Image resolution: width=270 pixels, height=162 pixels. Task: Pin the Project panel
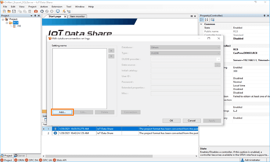(x=35, y=16)
